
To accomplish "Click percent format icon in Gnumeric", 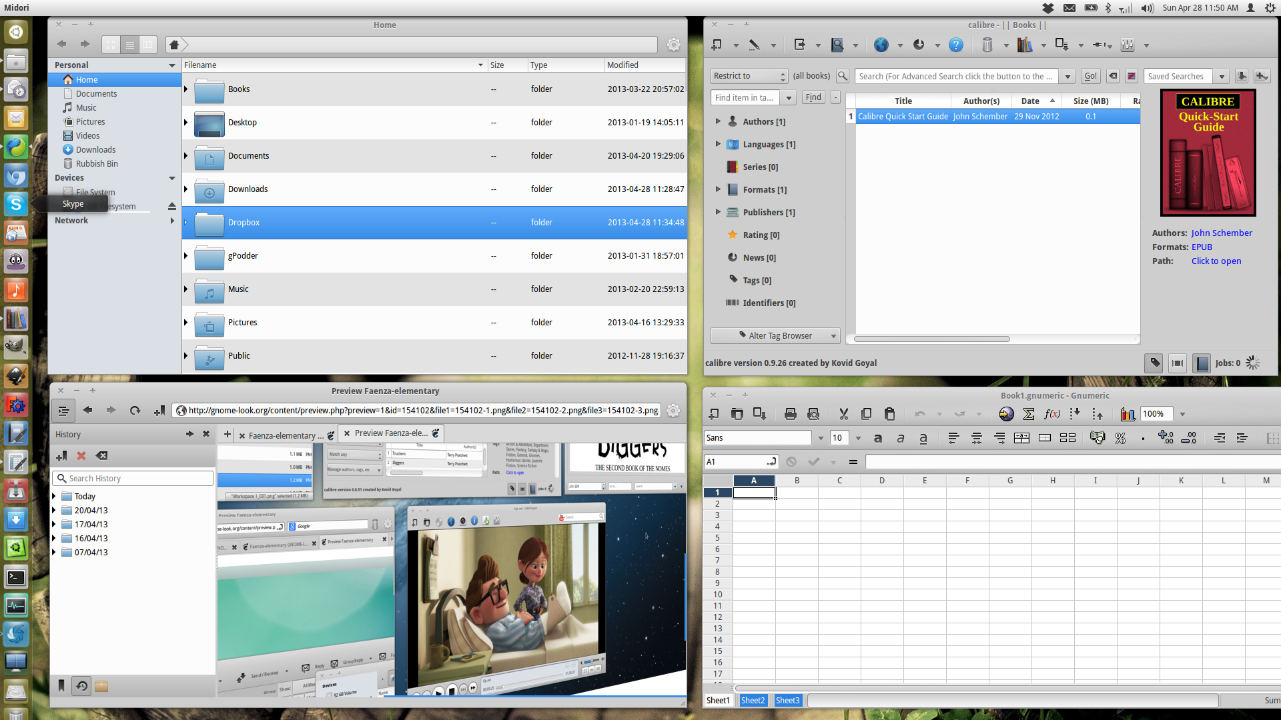I will 1120,438.
